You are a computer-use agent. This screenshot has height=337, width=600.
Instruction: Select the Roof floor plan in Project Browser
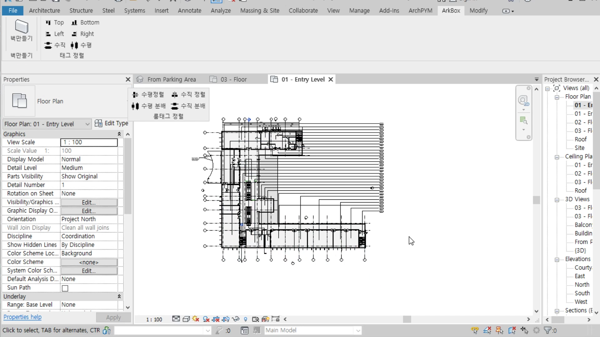click(580, 139)
